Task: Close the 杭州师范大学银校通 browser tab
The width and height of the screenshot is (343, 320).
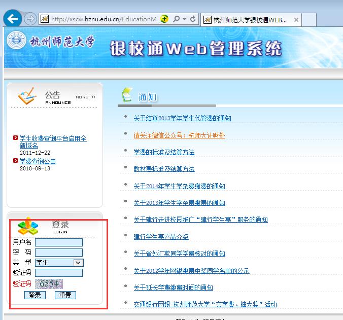Action: (296, 20)
